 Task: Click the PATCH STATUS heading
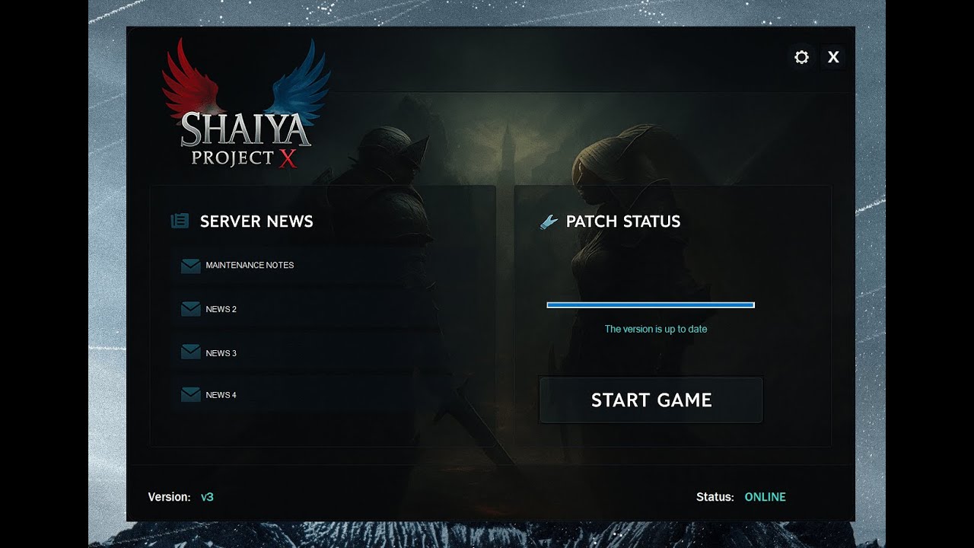tap(623, 221)
